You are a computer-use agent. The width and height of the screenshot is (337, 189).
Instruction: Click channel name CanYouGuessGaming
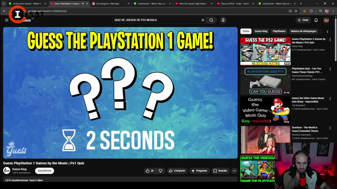point(302,76)
